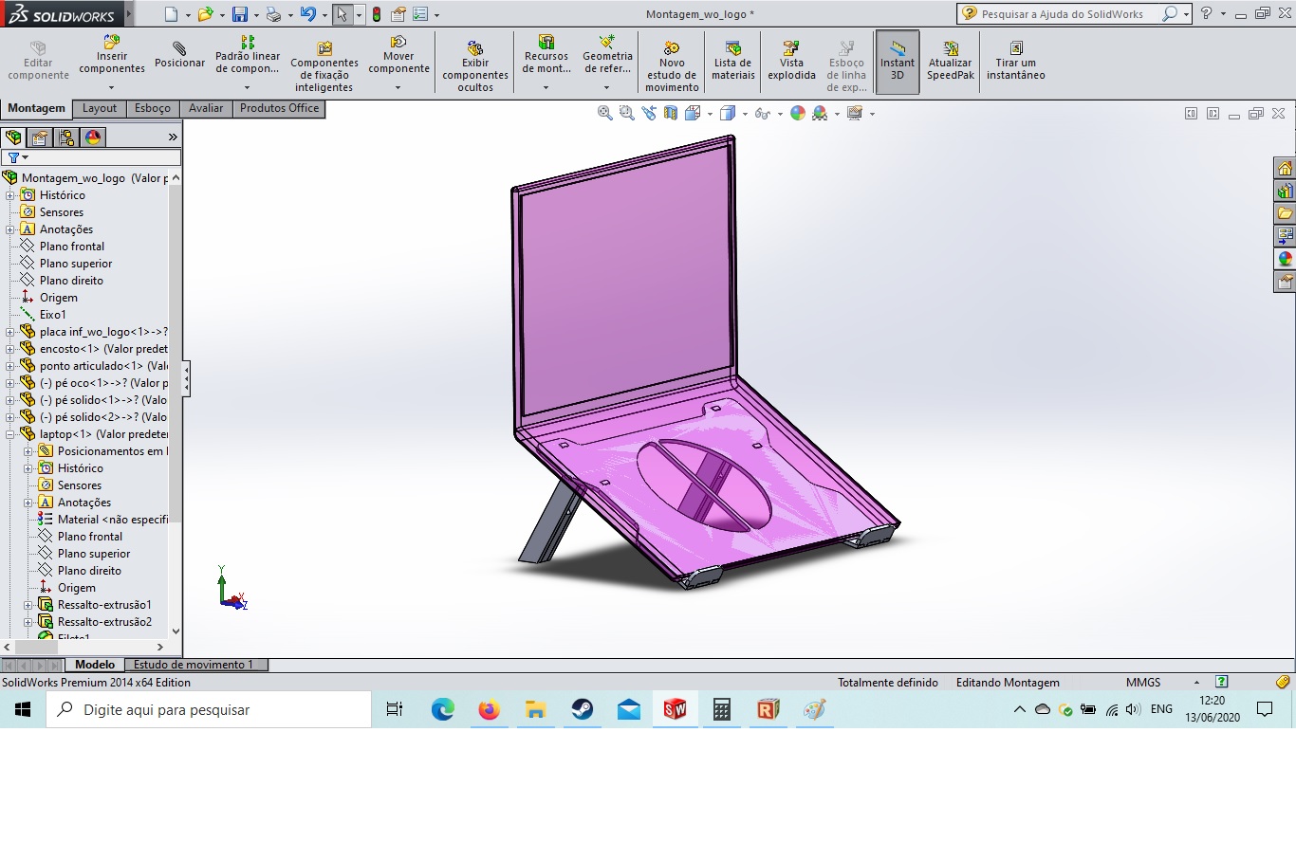Click the Section view icon
Screen dimensions: 1296x860
point(671,113)
